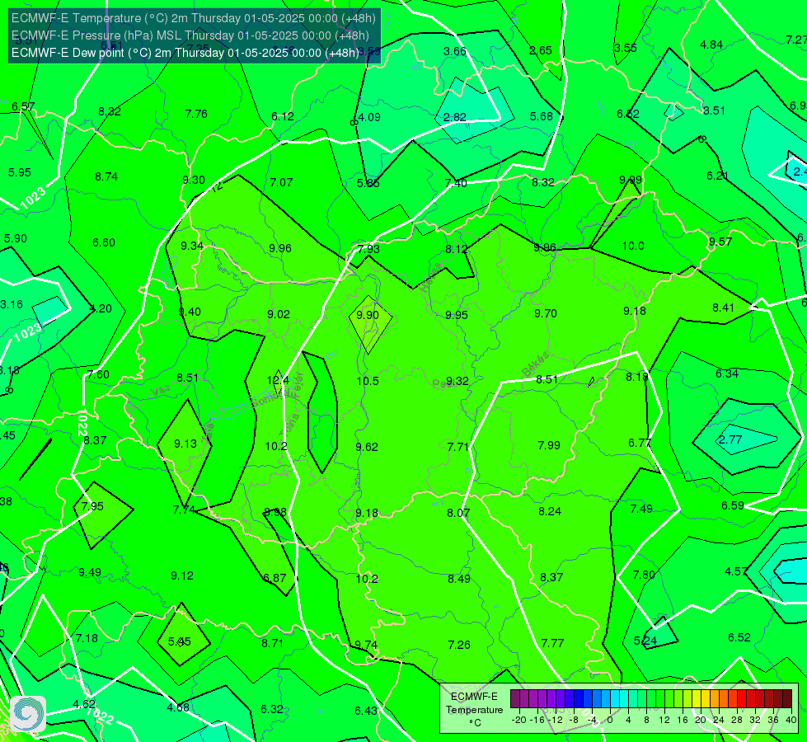Click the 3.16 temperature value
The width and height of the screenshot is (807, 742).
coord(12,304)
